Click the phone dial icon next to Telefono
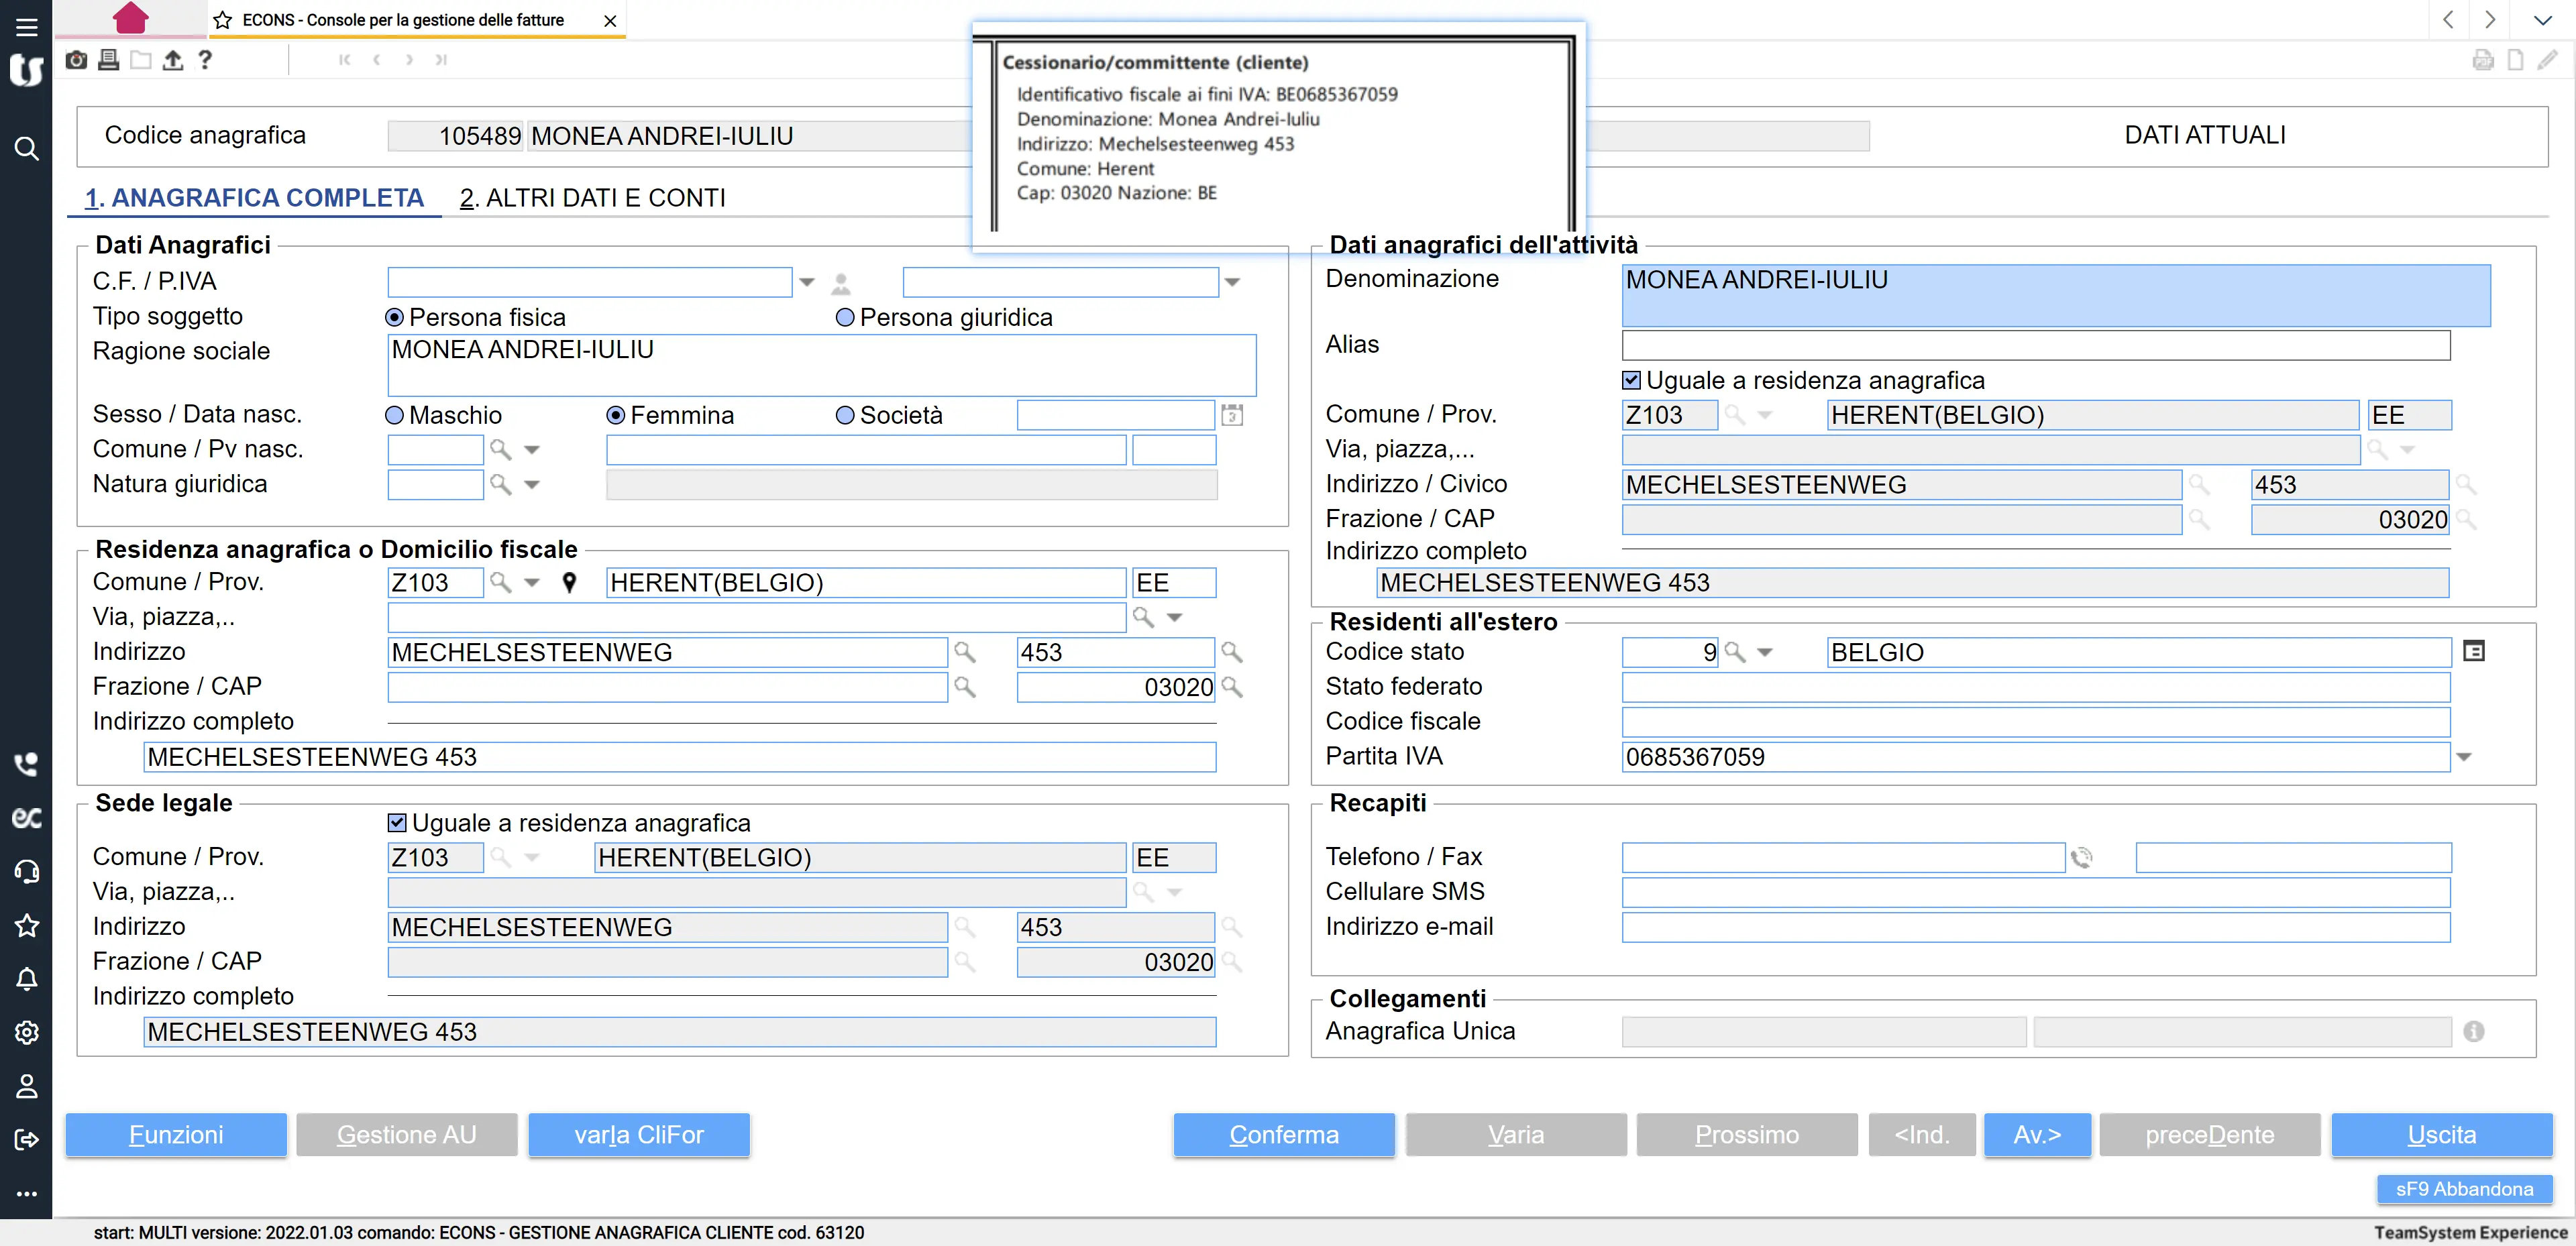2576x1246 pixels. pos(2082,857)
